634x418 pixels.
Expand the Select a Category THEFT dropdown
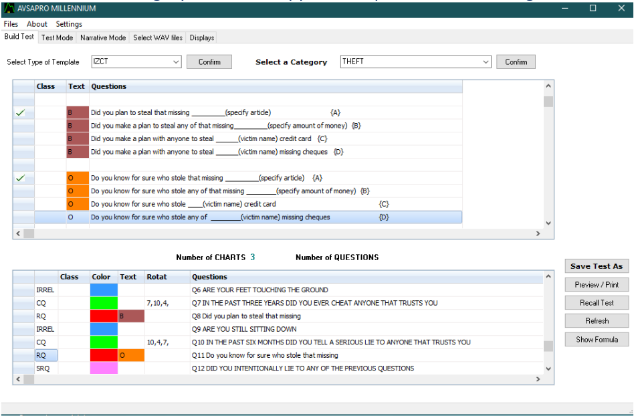486,62
